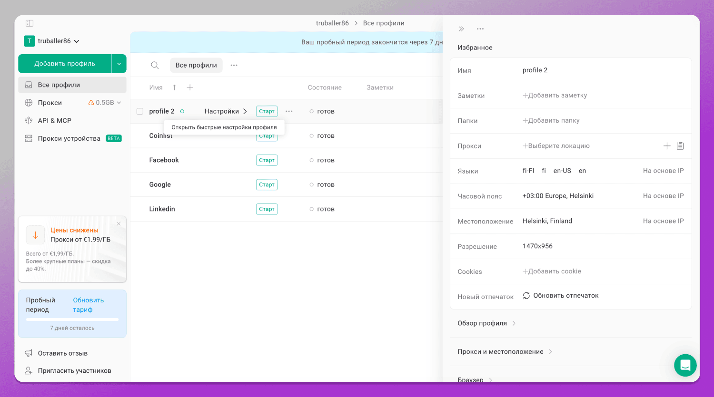The width and height of the screenshot is (714, 397).
Task: Expand the Браузер section
Action: pos(475,379)
